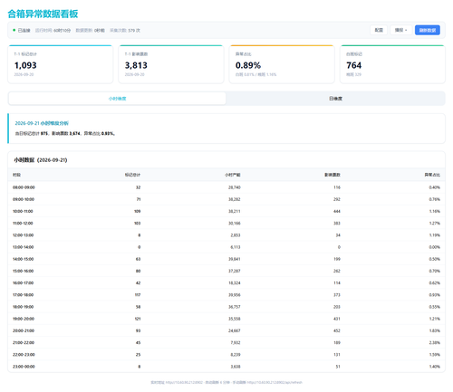
Task: Click the 452 cell in 20:00-21:00 row
Action: click(337, 330)
